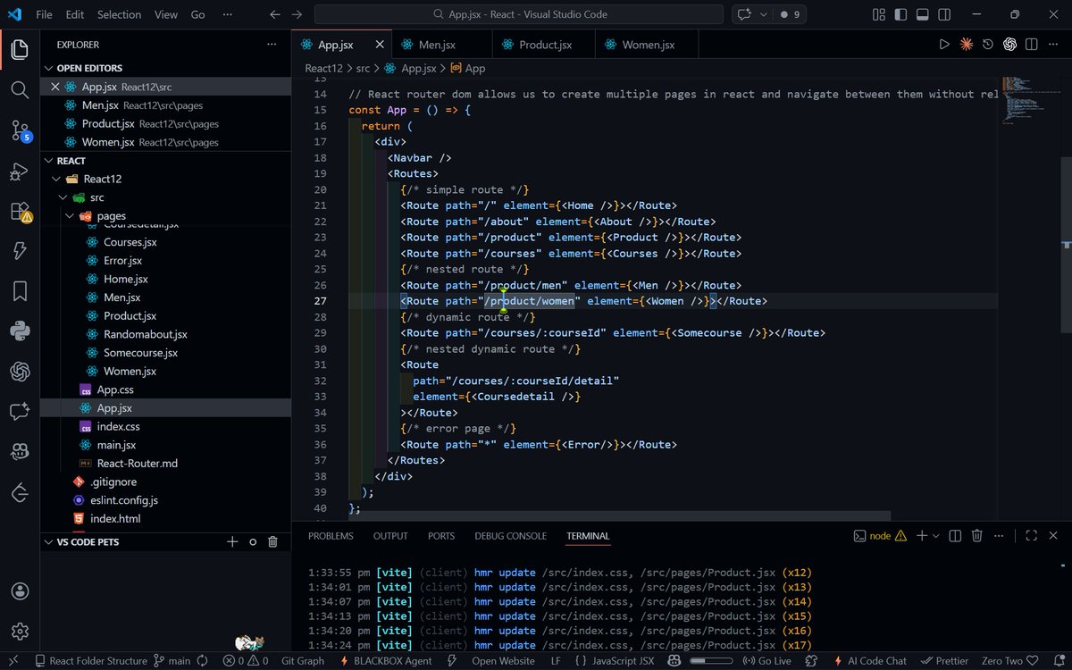The image size is (1072, 670).
Task: Open the Extensions view
Action: pos(20,212)
